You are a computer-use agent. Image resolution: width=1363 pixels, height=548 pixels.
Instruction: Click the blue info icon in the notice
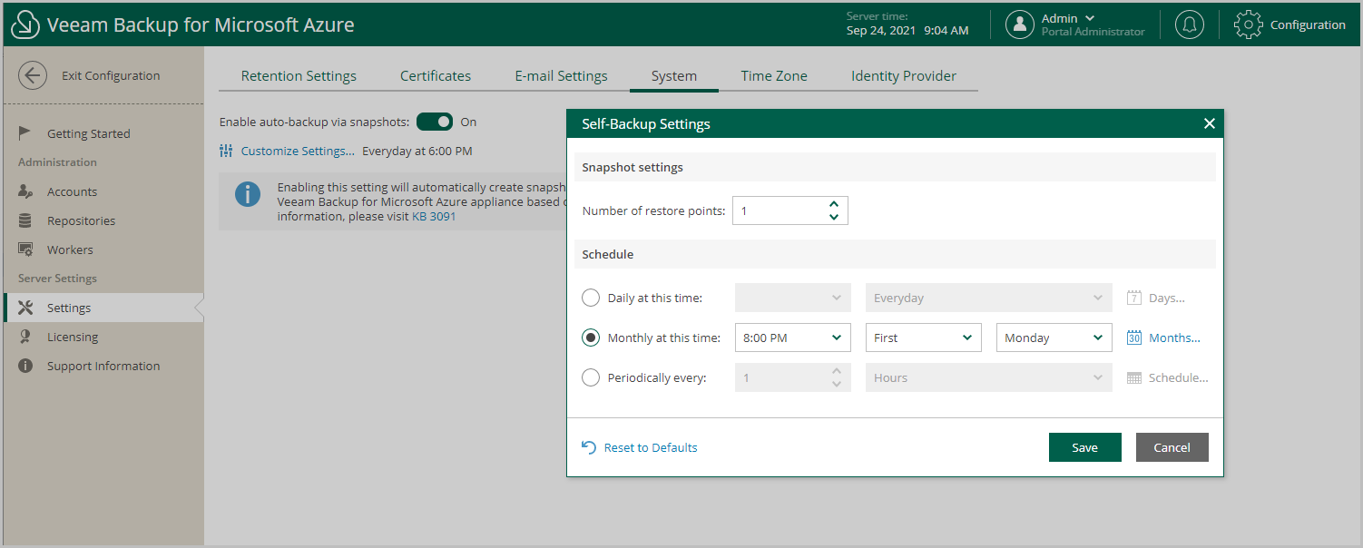[248, 194]
